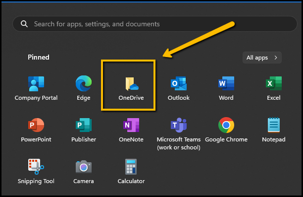Launch Microsoft Edge browser
The height and width of the screenshot is (197, 303).
(x=84, y=88)
